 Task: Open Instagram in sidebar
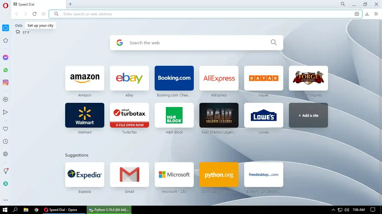coord(6,82)
